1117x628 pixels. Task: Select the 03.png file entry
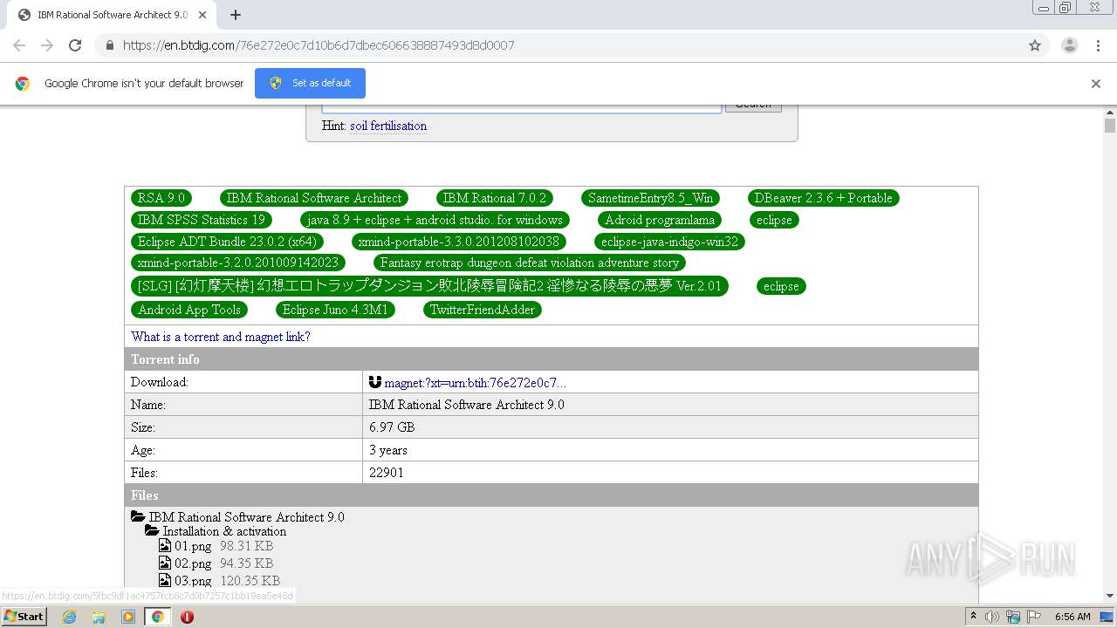point(193,581)
